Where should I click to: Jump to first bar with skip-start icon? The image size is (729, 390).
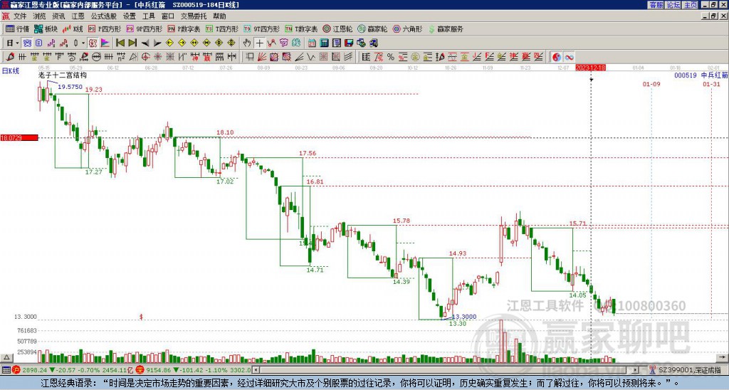(120, 43)
